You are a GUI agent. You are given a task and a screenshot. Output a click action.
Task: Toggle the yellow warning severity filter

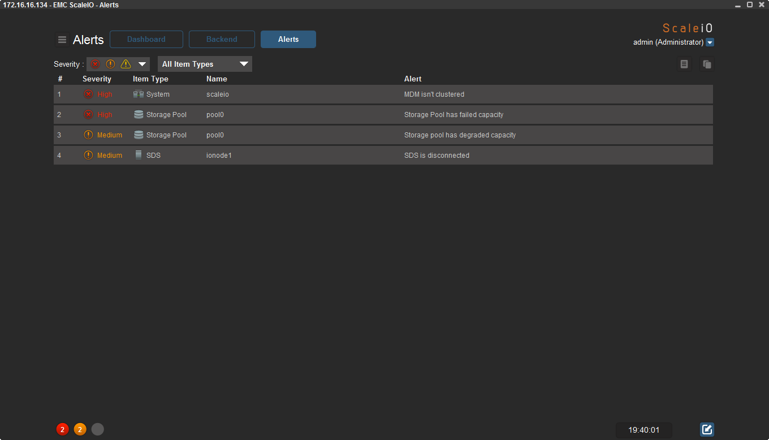(x=126, y=64)
